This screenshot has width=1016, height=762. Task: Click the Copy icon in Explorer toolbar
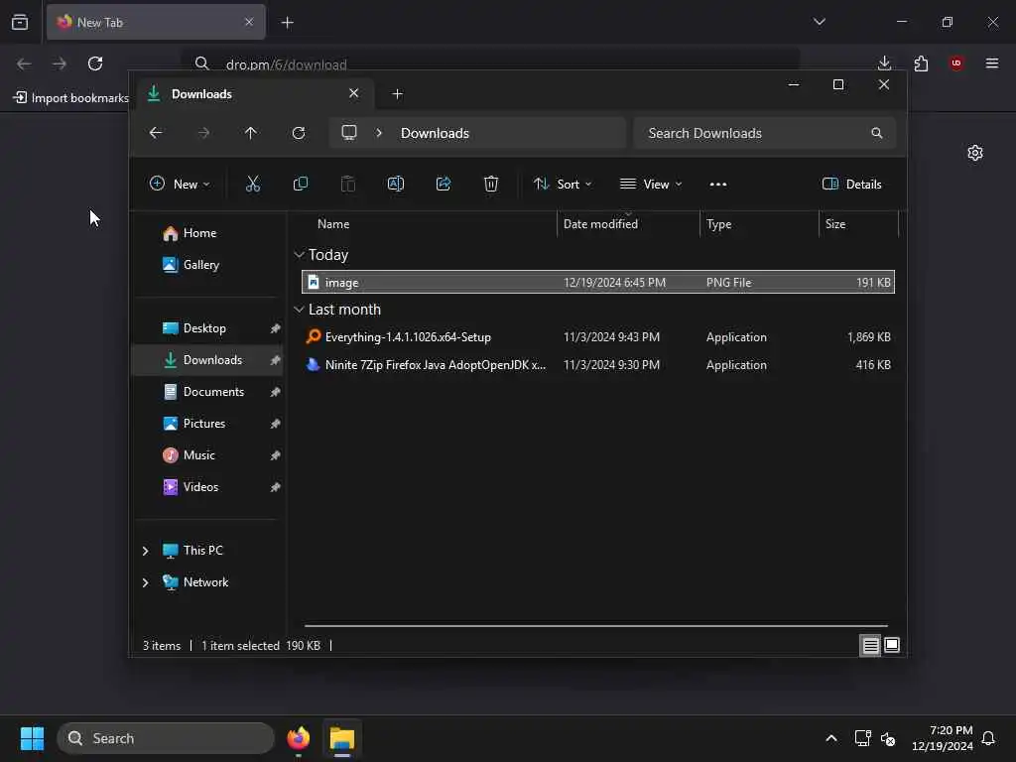pyautogui.click(x=300, y=184)
